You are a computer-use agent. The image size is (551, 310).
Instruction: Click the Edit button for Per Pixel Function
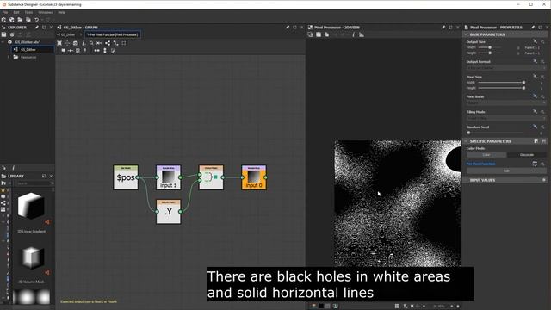[x=506, y=170]
